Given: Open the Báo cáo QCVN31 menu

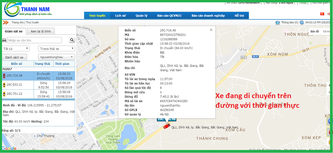Looking at the screenshot, I should 169,16.
